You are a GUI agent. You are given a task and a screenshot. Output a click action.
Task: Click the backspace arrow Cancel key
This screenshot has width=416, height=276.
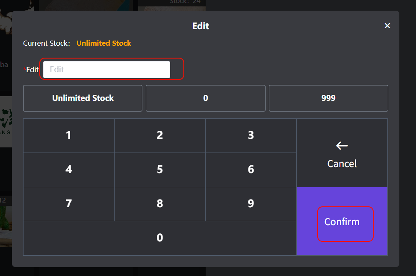coord(342,153)
